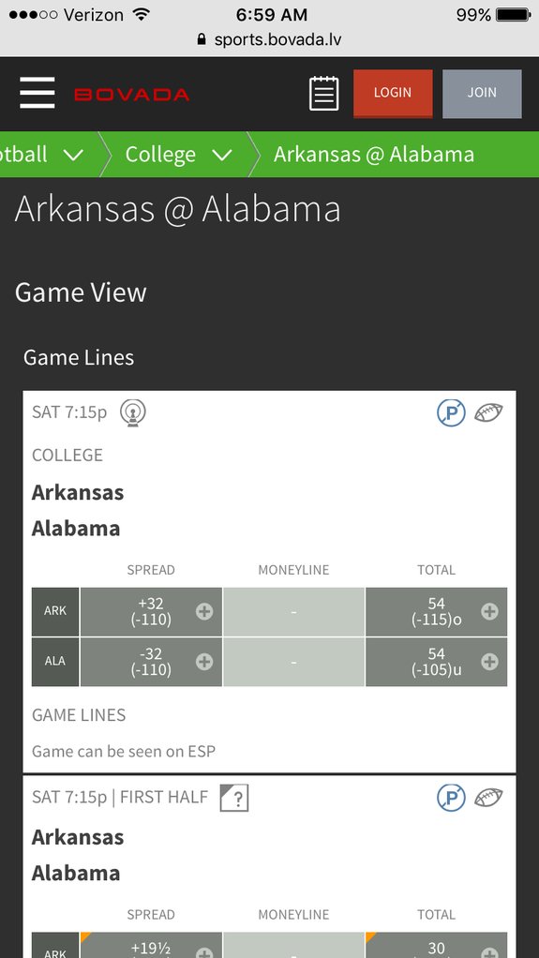Open the hamburger navigation menu
Screen dimensions: 539x958
pyautogui.click(x=37, y=93)
